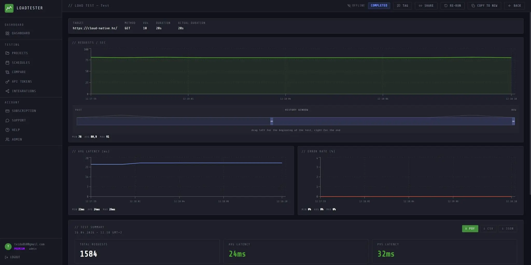Open Dashboard grid icon in sidebar
531x265 pixels.
pos(7,33)
